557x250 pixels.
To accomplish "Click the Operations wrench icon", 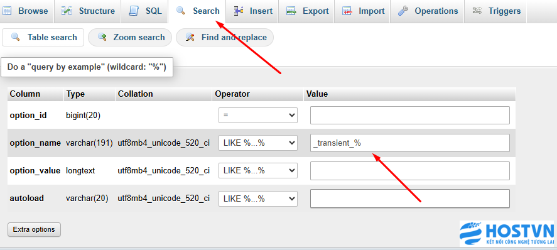I will click(x=403, y=11).
